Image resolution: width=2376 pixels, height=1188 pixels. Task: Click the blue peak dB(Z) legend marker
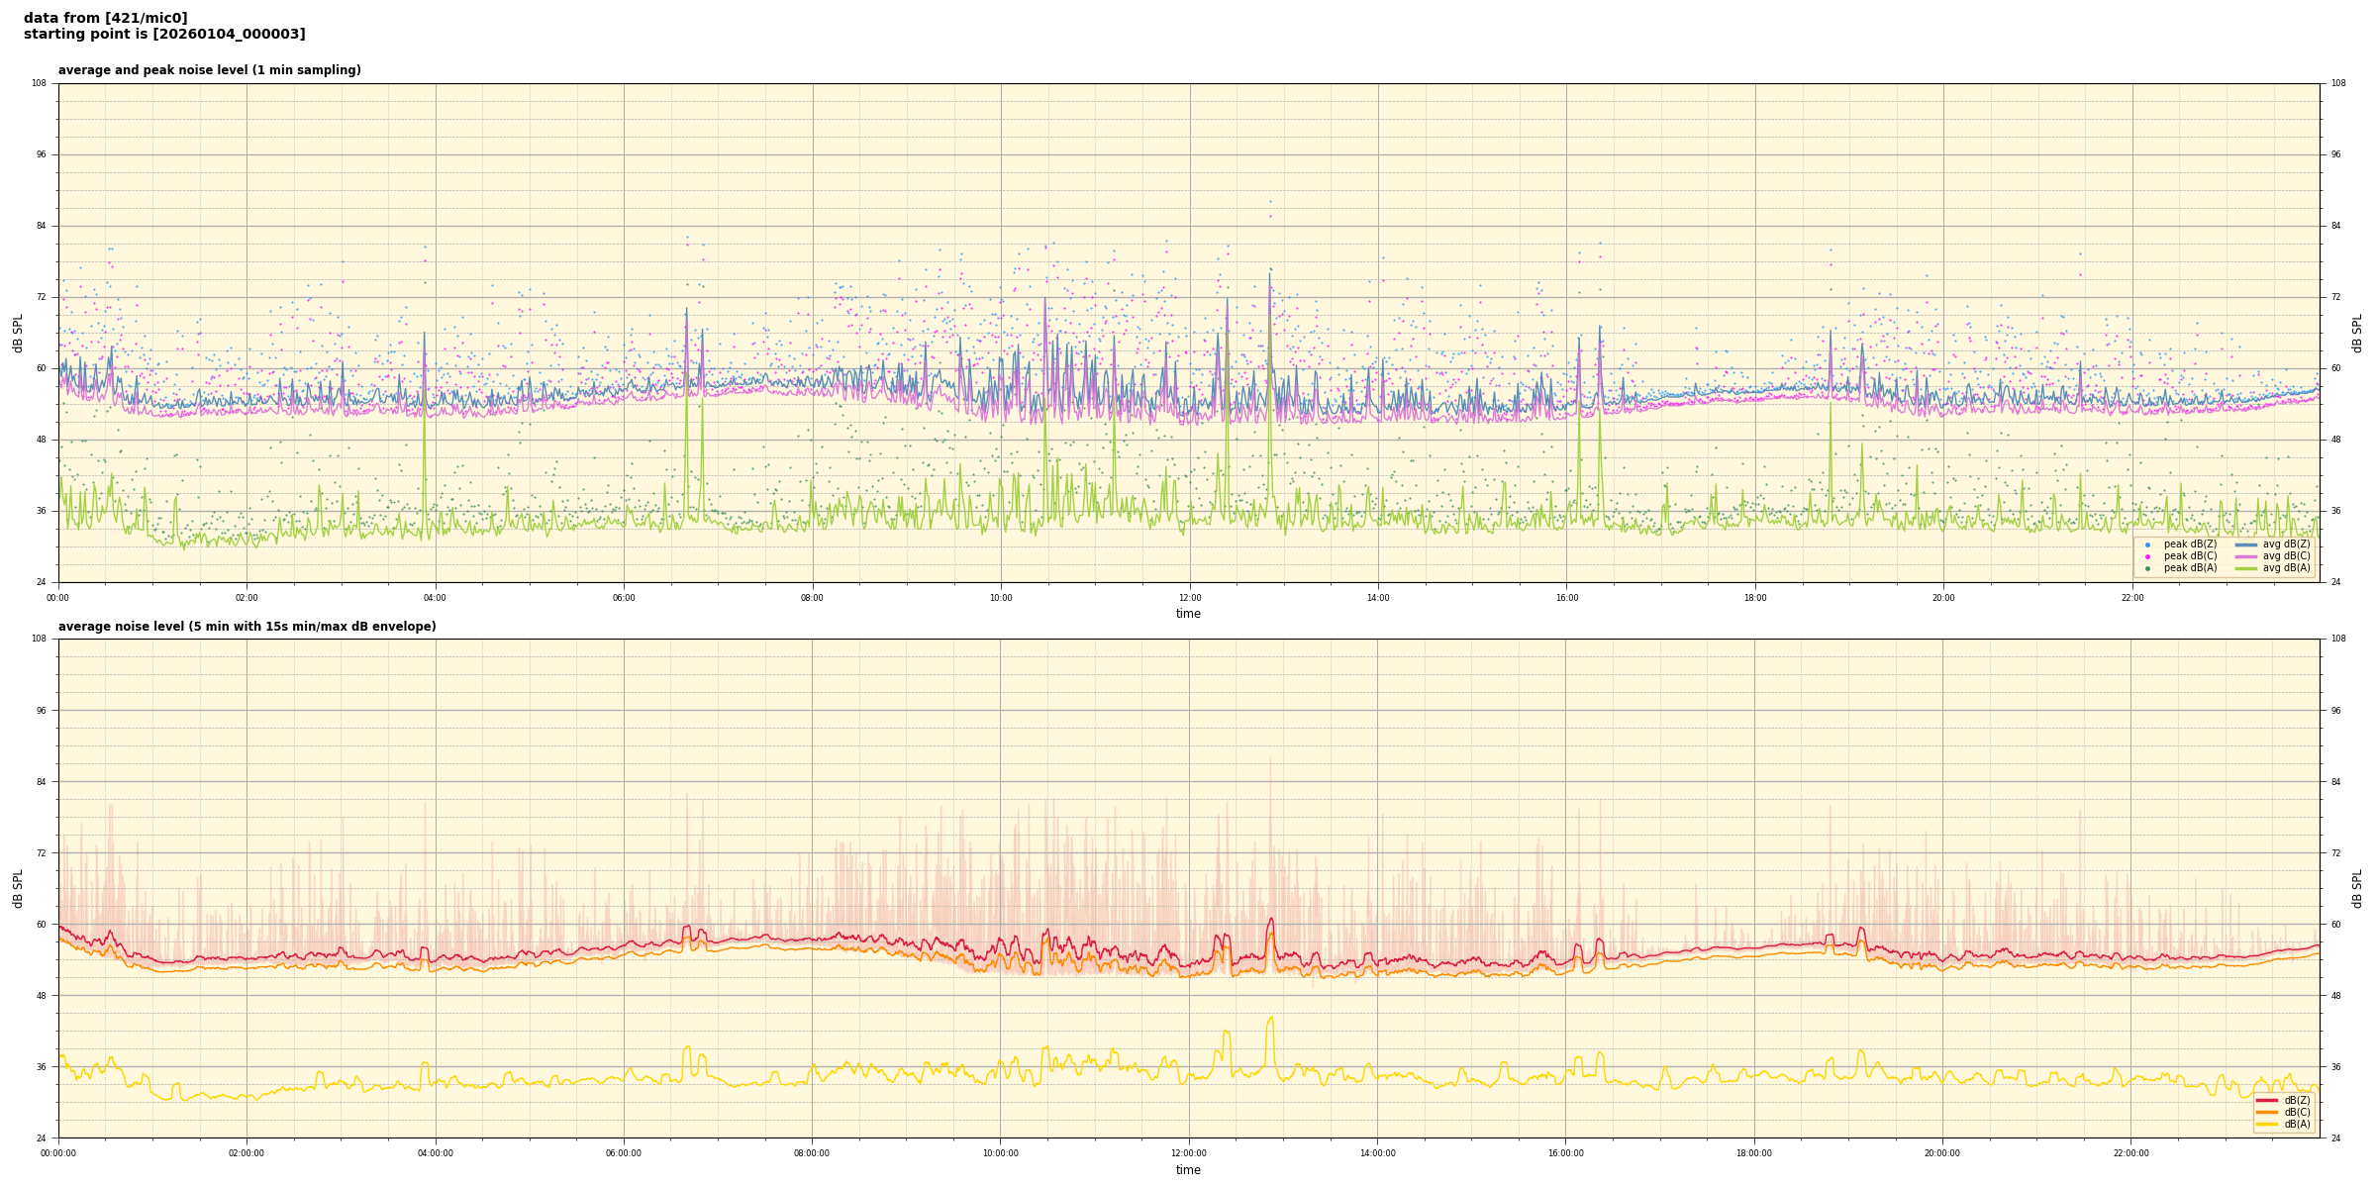[2147, 544]
